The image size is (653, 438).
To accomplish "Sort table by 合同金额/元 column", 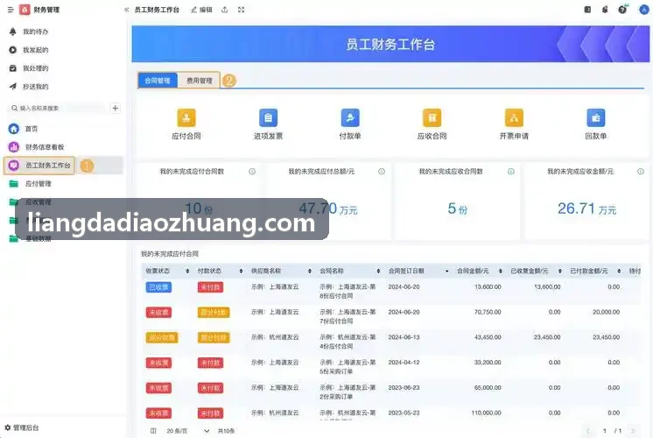I will coord(501,271).
